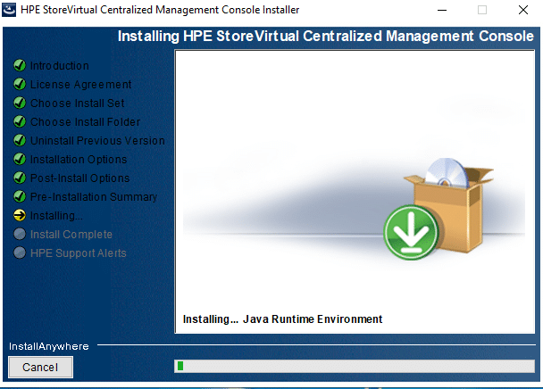The height and width of the screenshot is (389, 543).
Task: Select the Installing... step label
Action: click(x=56, y=216)
